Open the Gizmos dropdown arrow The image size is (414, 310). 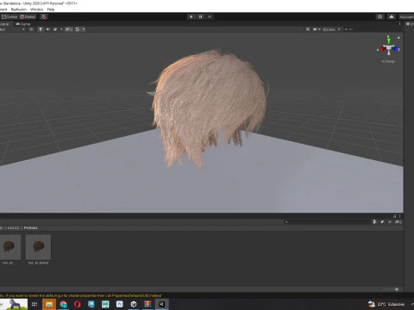point(339,29)
